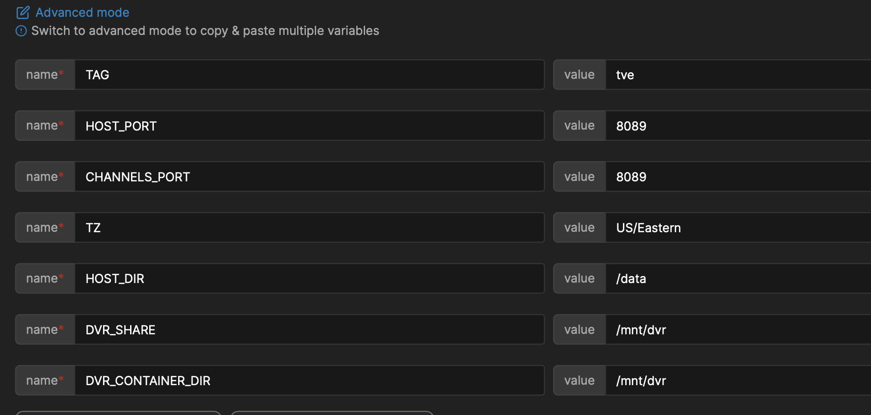Image resolution: width=871 pixels, height=415 pixels.
Task: Click the DVR_SHARE name field
Action: coord(309,330)
